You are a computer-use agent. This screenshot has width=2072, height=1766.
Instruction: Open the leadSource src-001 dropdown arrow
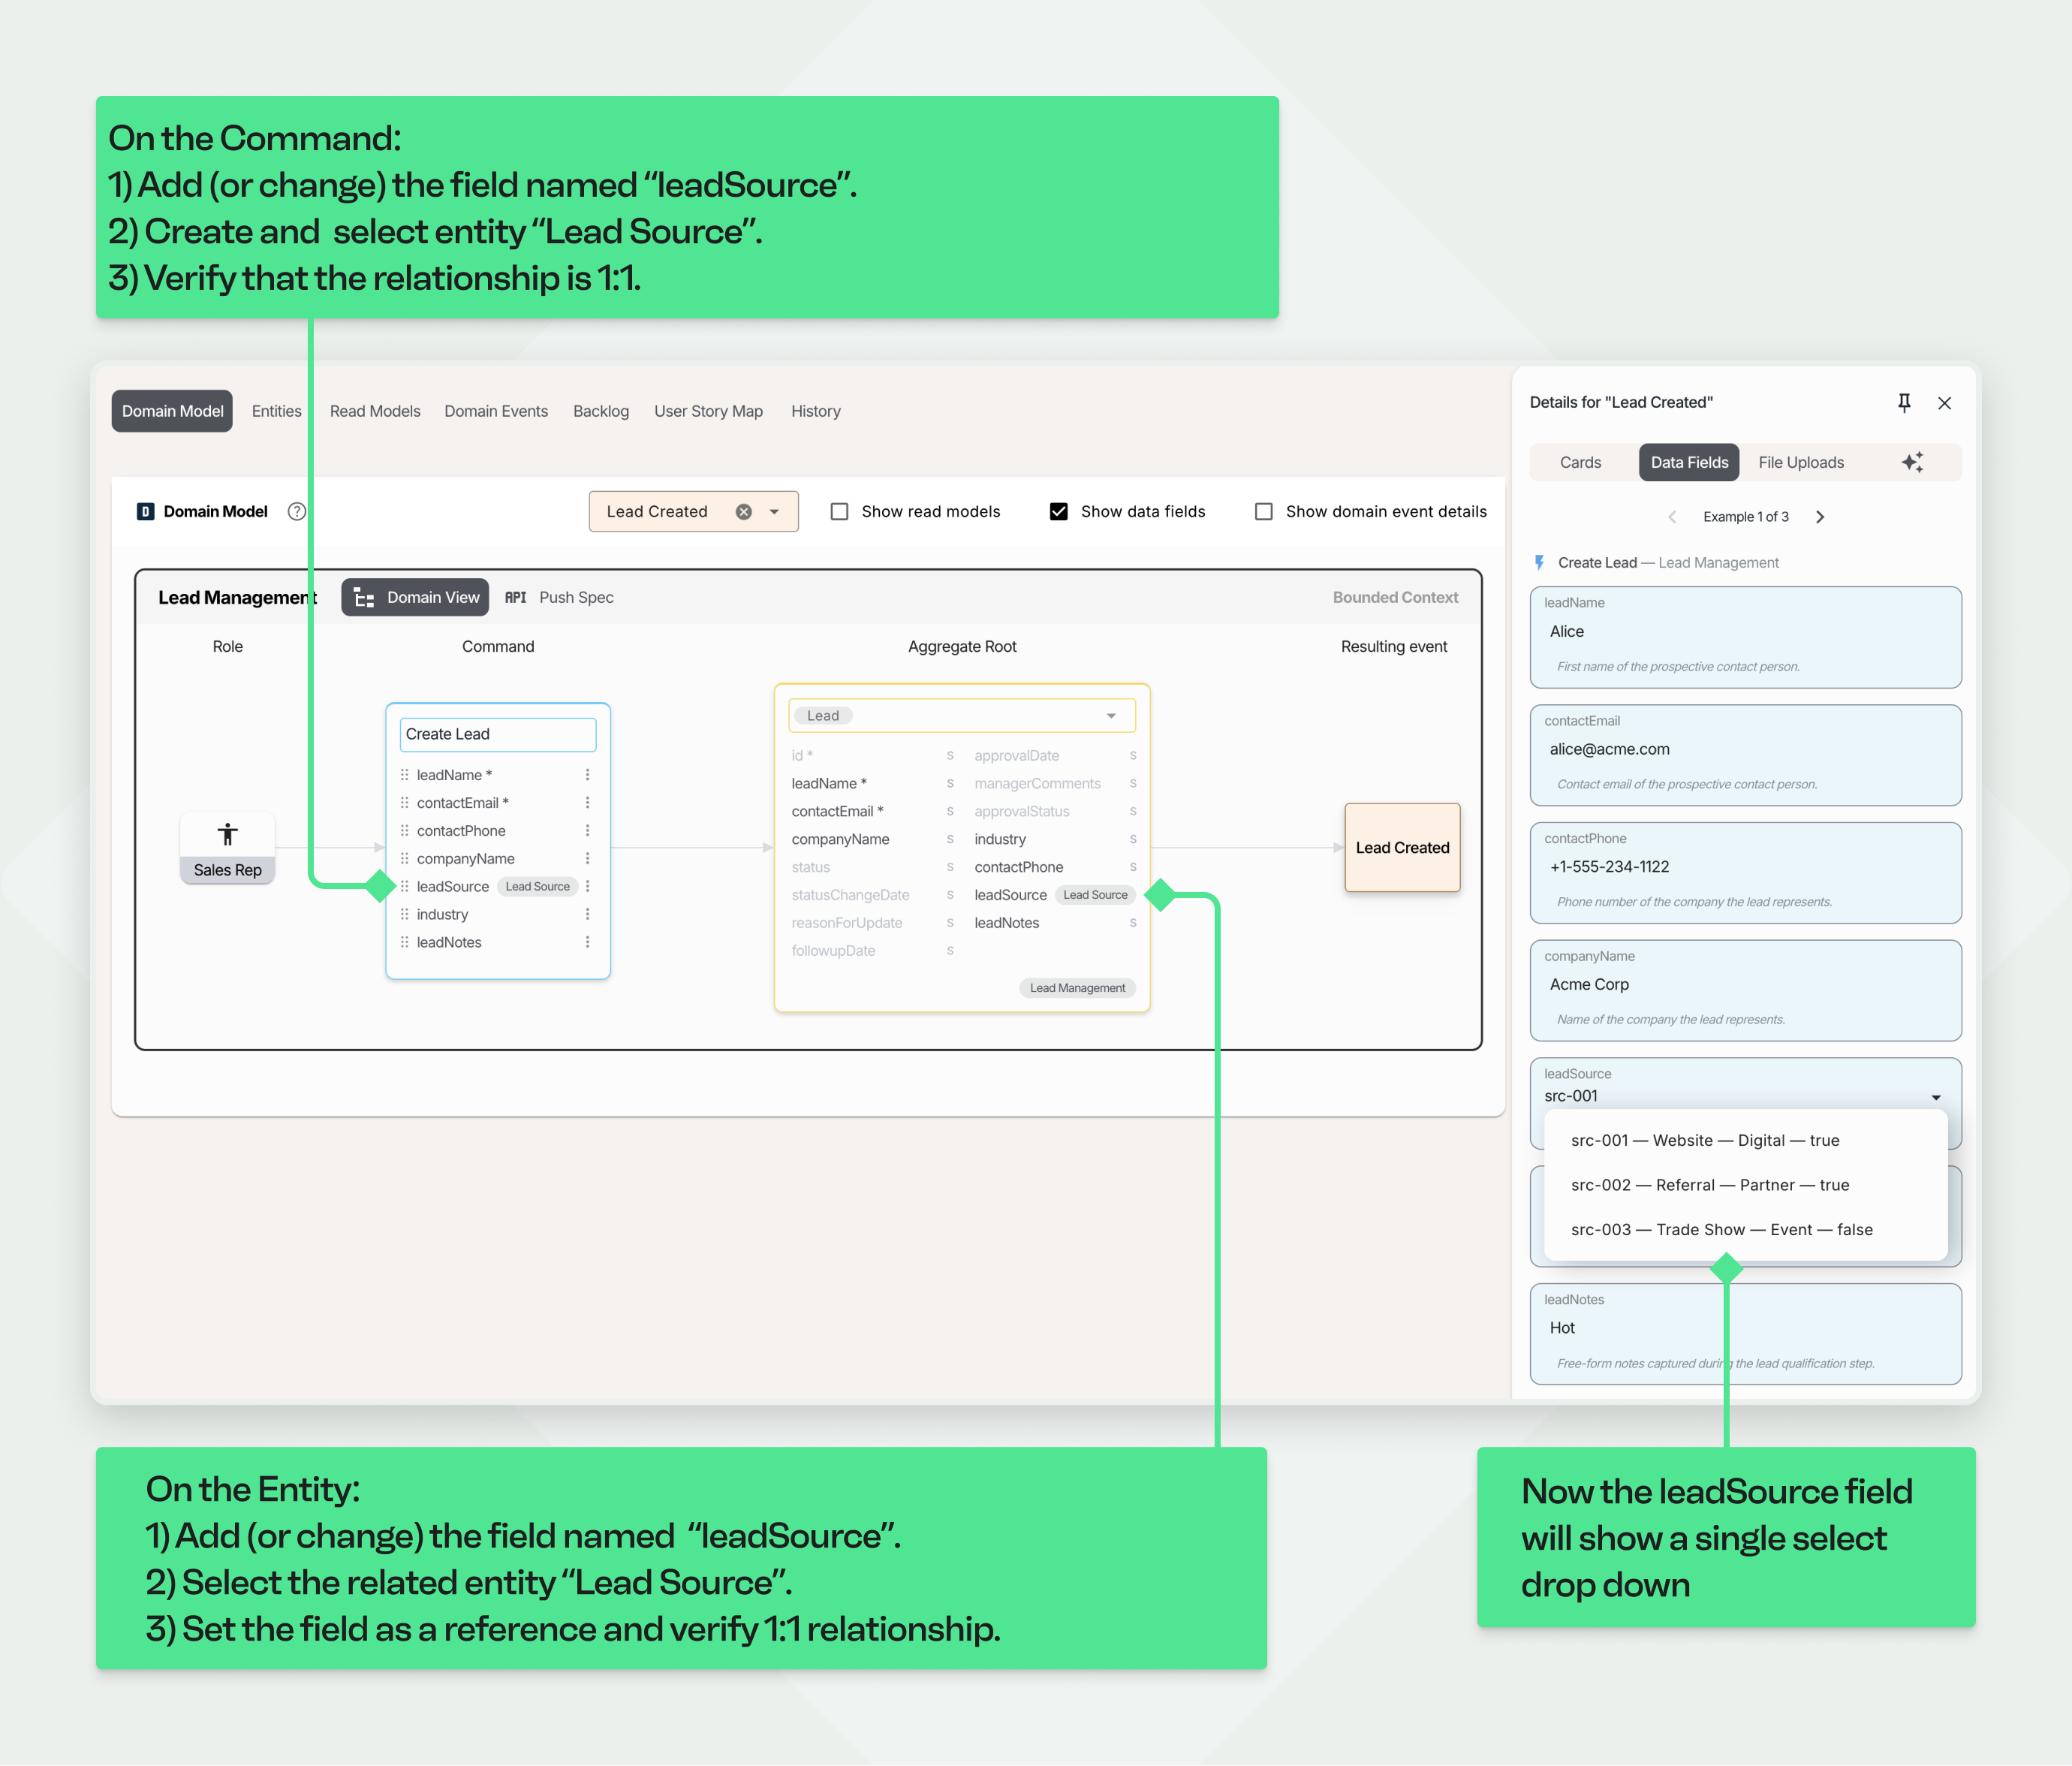[x=1936, y=1097]
